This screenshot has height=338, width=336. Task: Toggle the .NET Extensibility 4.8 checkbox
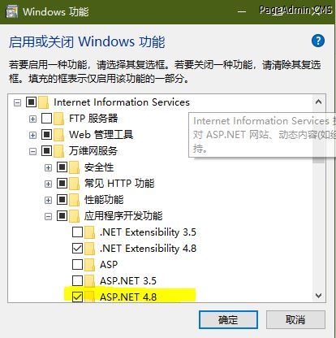77,248
